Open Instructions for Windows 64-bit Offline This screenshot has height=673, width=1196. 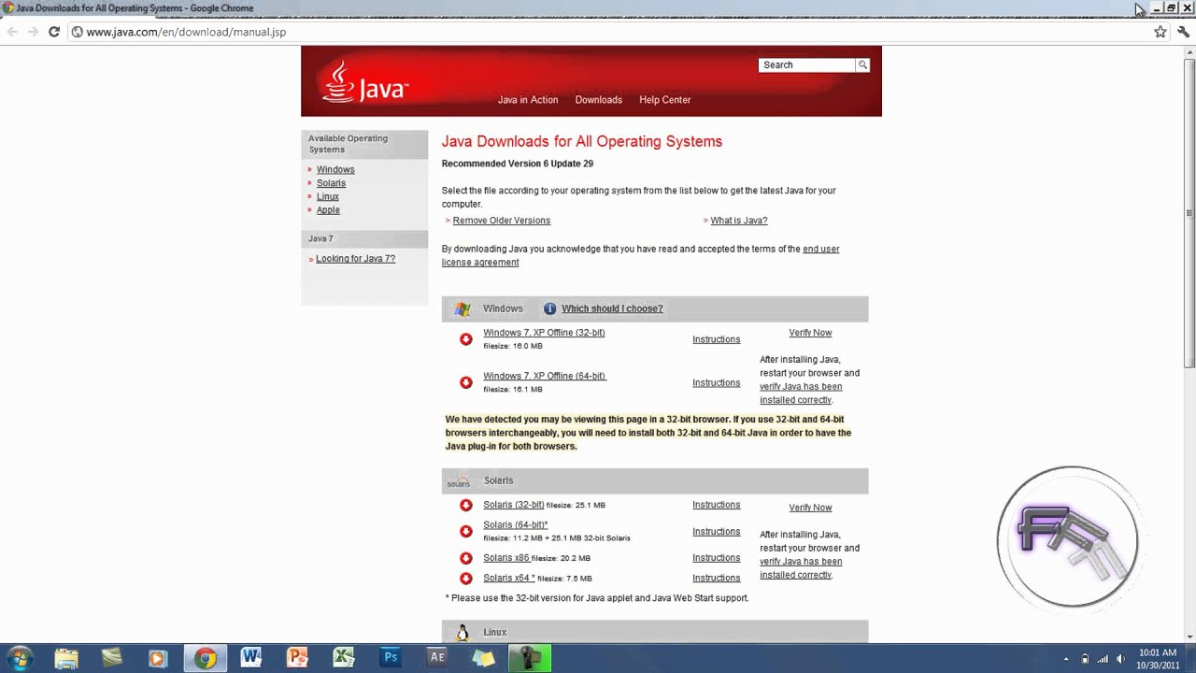(717, 382)
